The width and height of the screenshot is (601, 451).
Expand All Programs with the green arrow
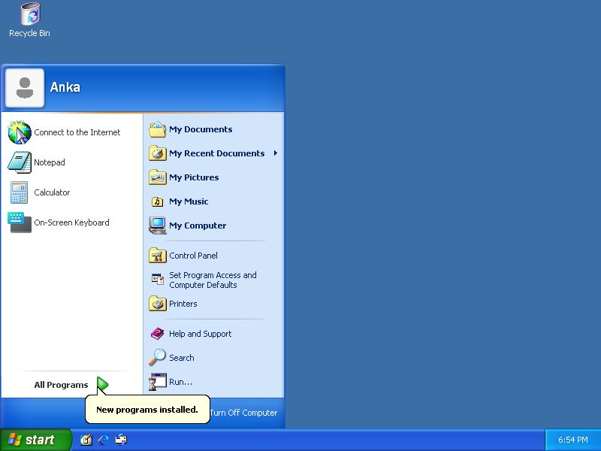[x=103, y=385]
